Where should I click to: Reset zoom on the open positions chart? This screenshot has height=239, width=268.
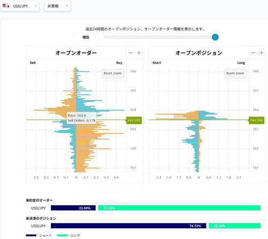coord(235,74)
